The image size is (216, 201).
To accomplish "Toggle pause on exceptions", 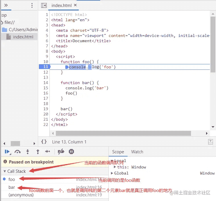I will [x=71, y=152].
